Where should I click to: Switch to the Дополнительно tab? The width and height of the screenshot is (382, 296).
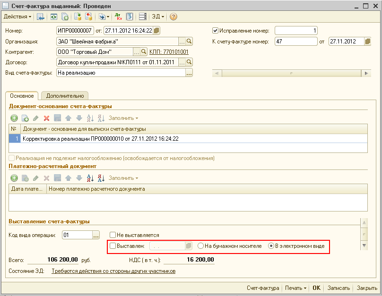65,96
